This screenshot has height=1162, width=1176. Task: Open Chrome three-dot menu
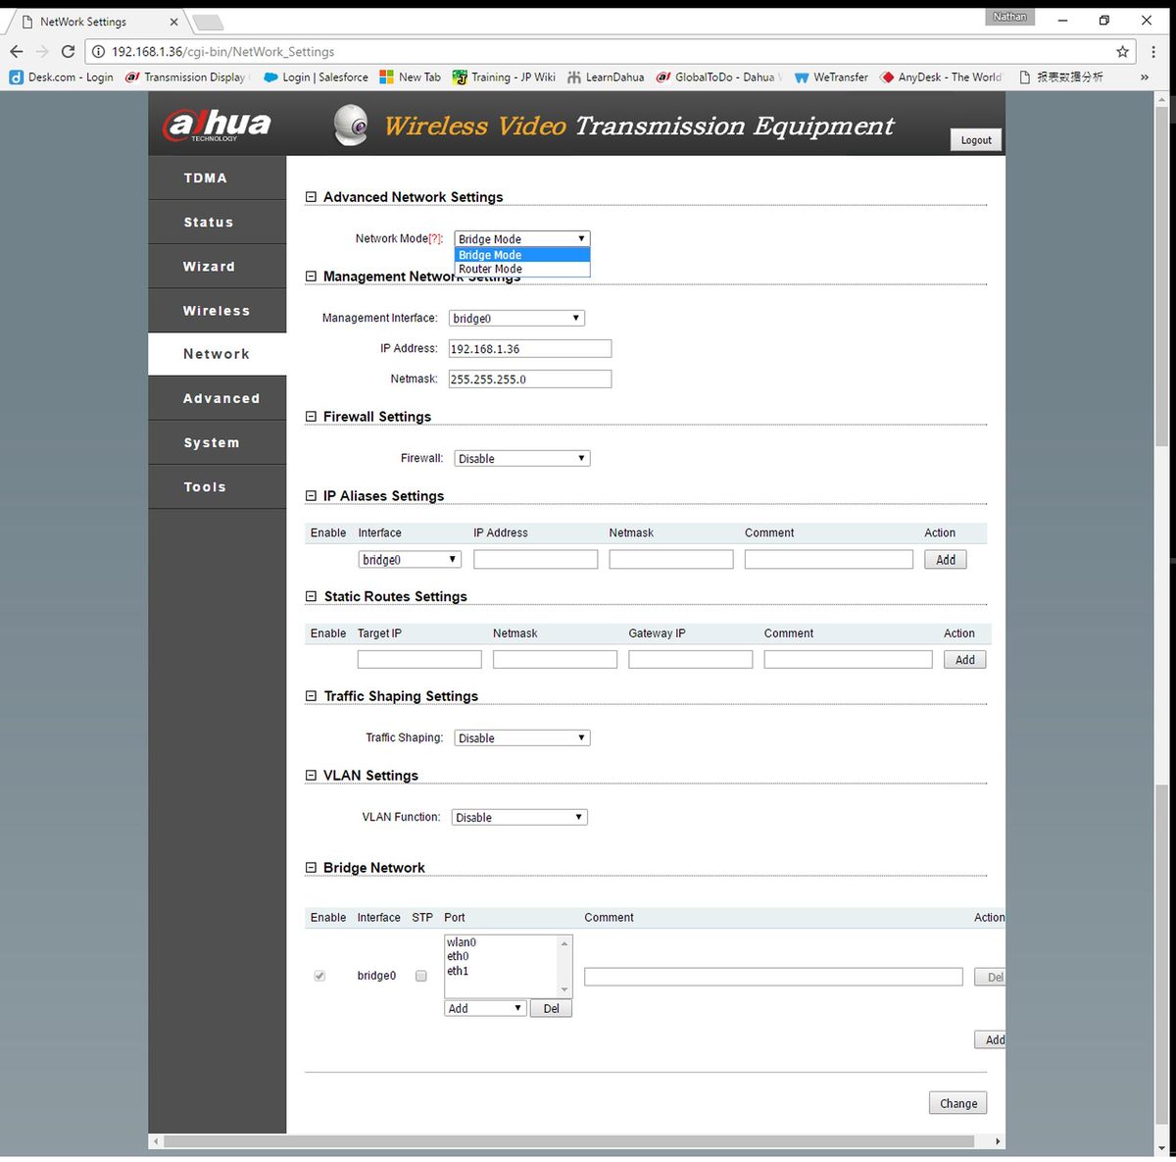pos(1153,52)
